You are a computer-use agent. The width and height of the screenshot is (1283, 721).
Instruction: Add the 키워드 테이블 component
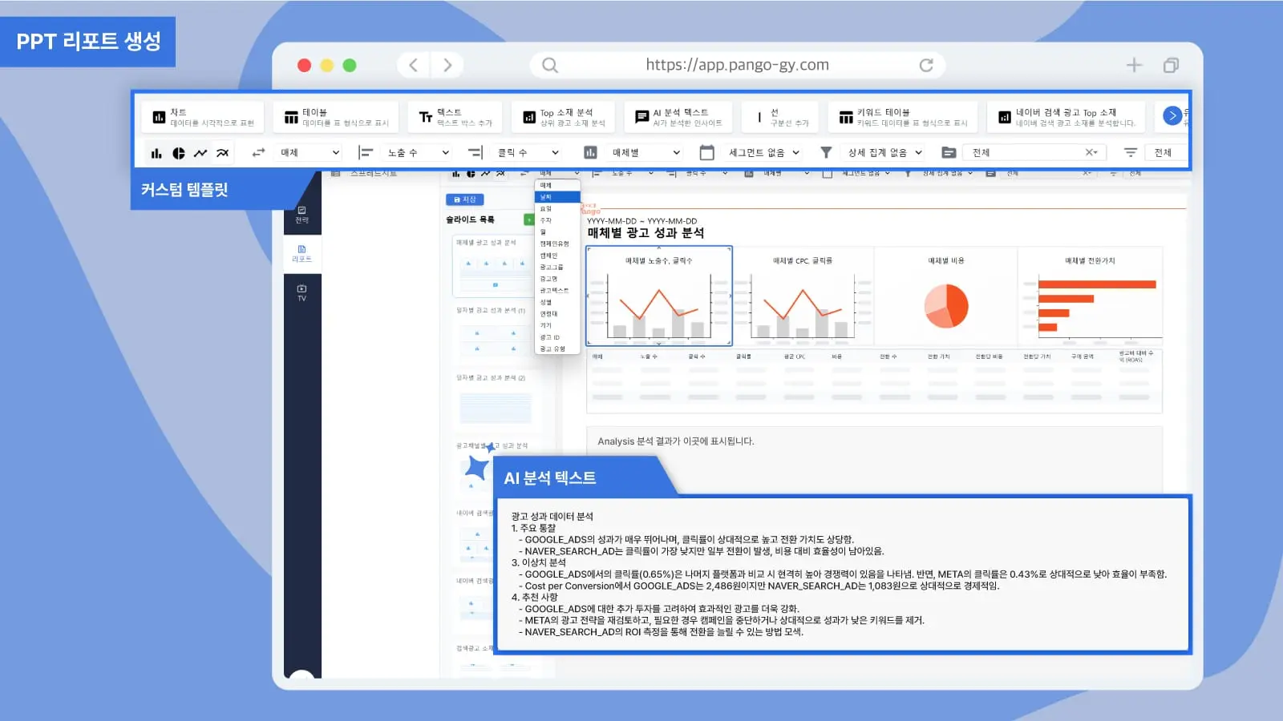(902, 117)
